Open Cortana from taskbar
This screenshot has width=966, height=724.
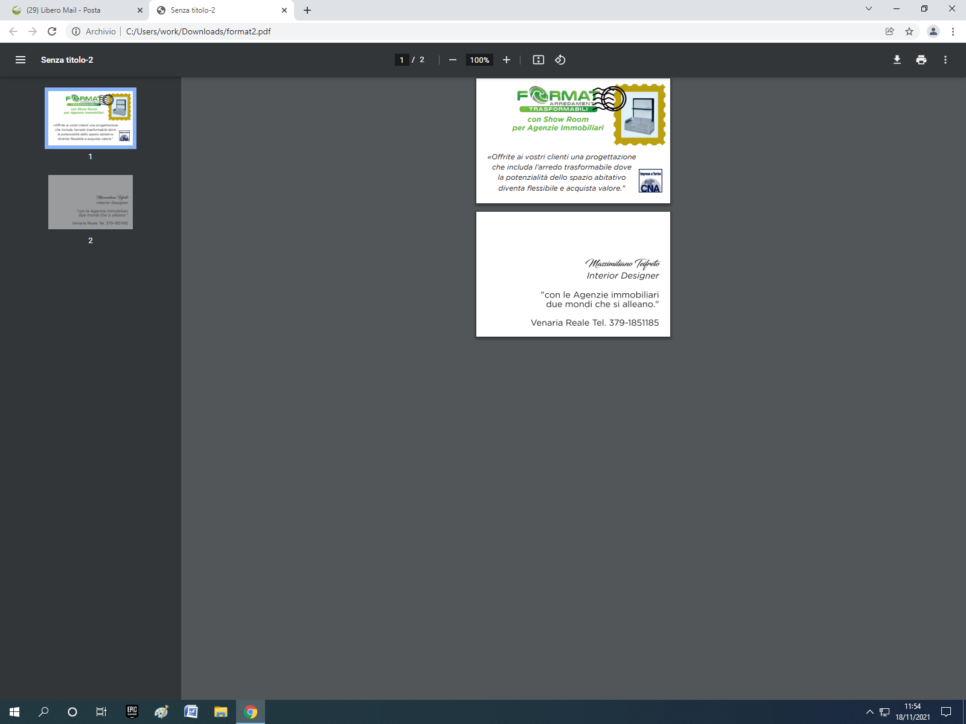coord(72,712)
